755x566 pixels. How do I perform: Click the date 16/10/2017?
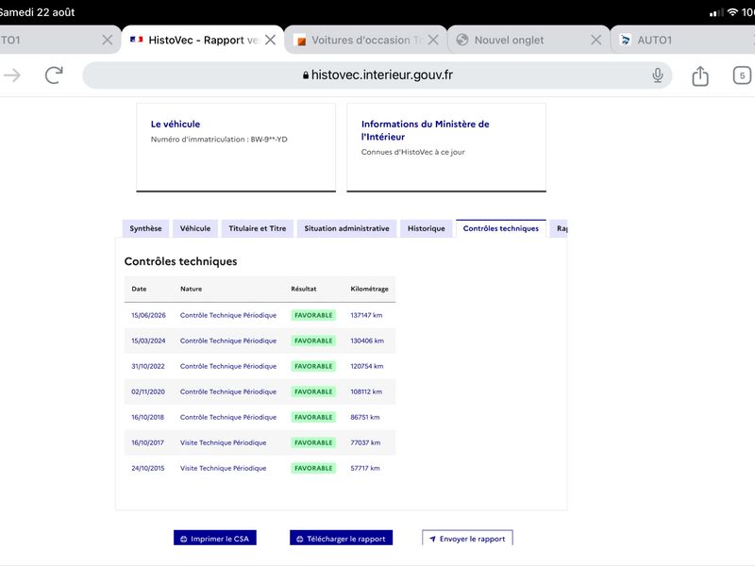[x=147, y=442]
